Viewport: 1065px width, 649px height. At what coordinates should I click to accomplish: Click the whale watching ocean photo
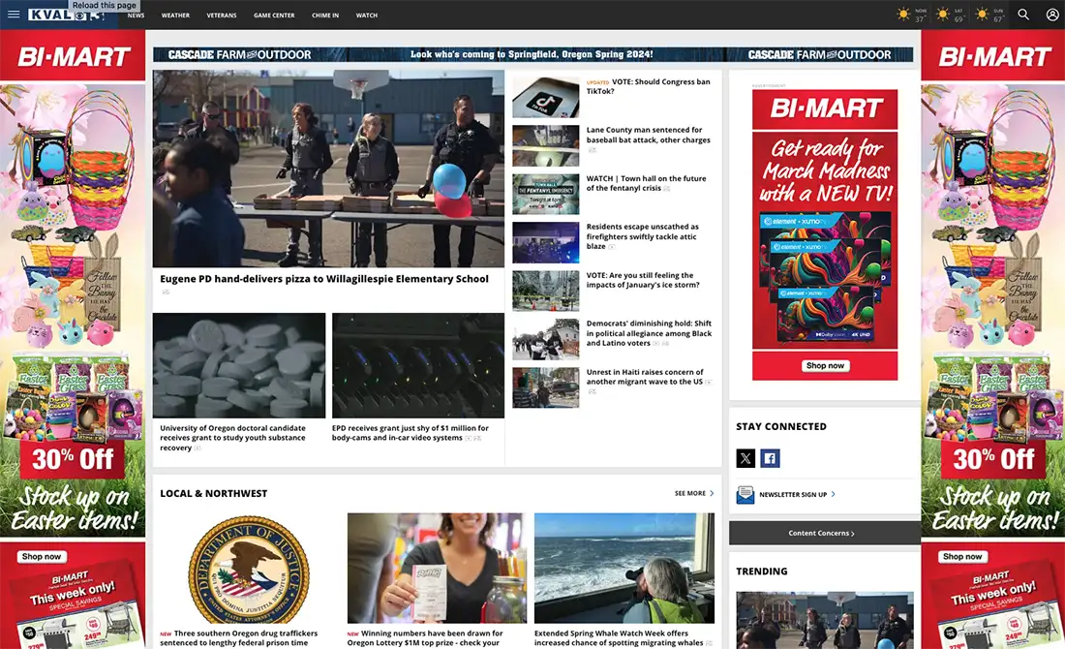(x=624, y=569)
